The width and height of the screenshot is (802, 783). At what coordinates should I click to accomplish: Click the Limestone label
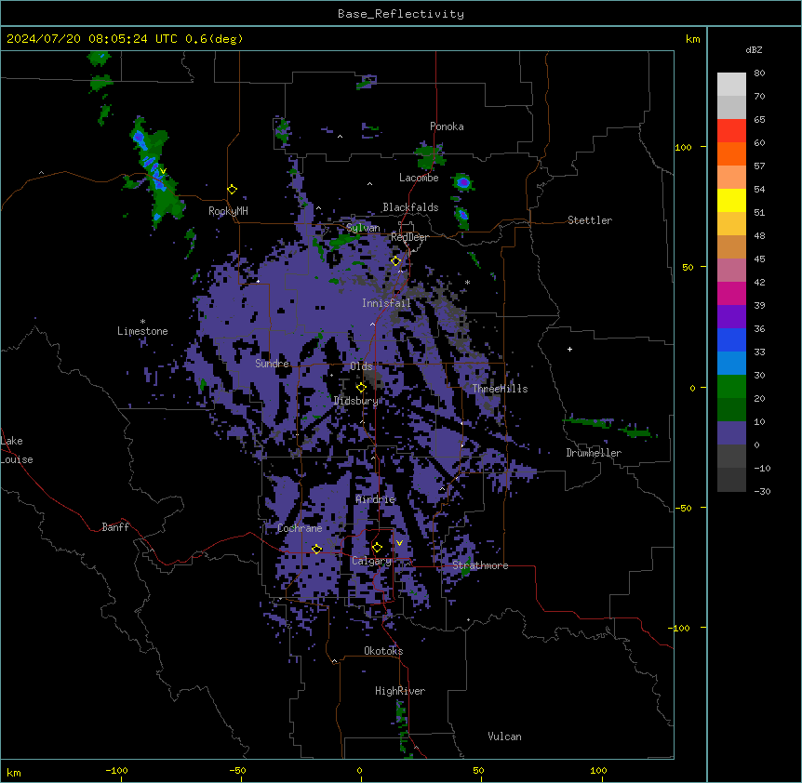click(142, 331)
